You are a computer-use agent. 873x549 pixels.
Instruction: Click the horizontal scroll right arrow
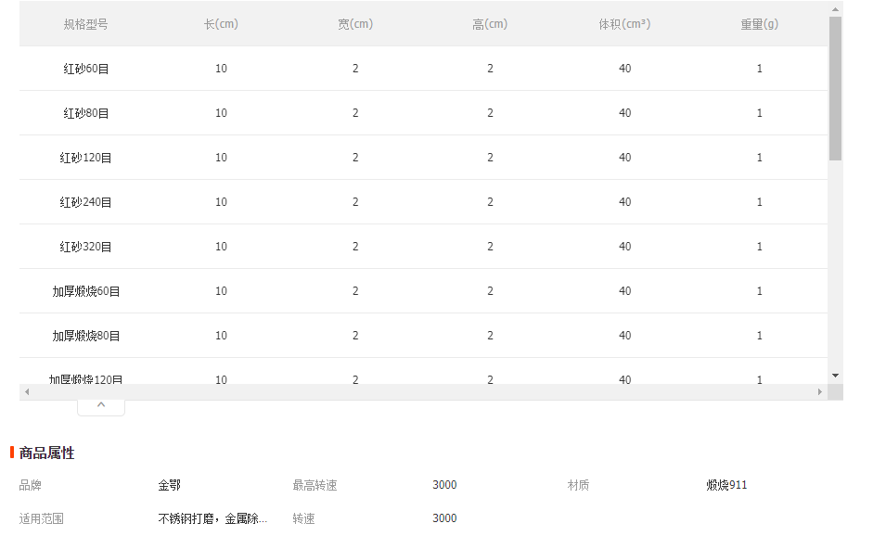click(x=820, y=392)
